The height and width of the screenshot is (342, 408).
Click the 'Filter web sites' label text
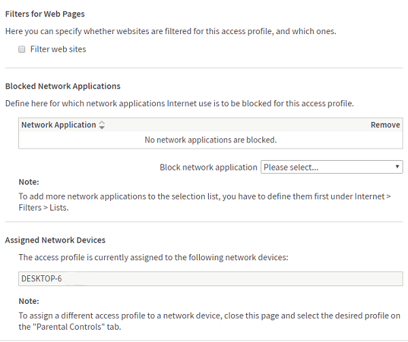[58, 50]
